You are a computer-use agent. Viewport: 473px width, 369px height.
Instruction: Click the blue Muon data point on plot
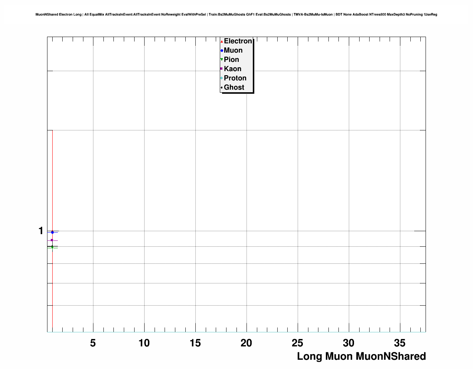(52, 232)
